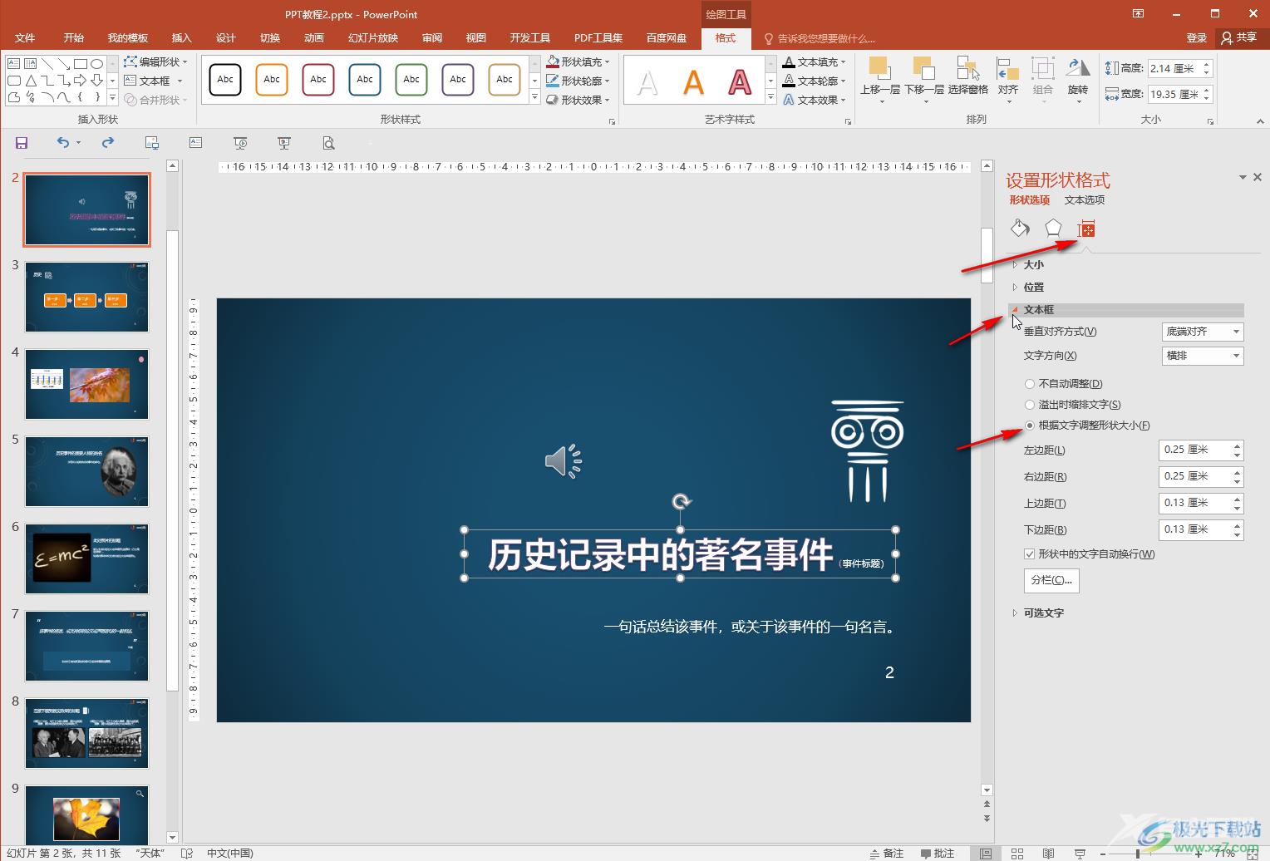
Task: Apply the orange gradient WordArt A style
Action: pos(693,81)
